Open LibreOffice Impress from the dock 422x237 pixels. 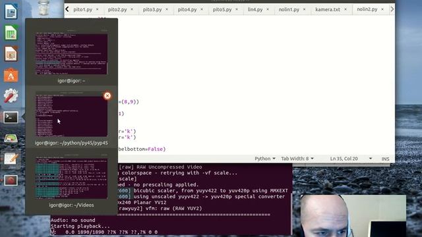[11, 54]
